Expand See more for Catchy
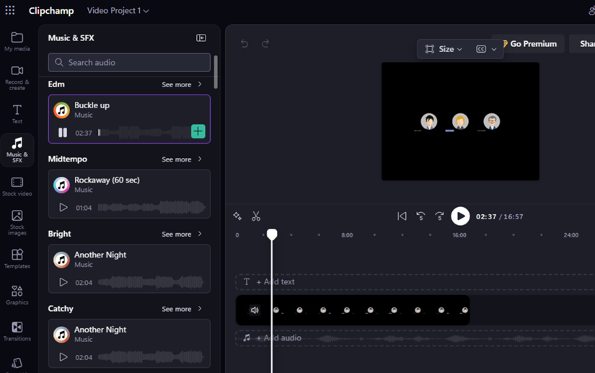Viewport: 595px width, 373px height. (x=181, y=309)
